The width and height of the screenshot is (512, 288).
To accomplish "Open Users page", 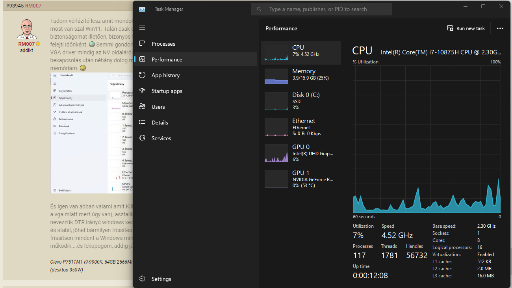I will pos(196,107).
